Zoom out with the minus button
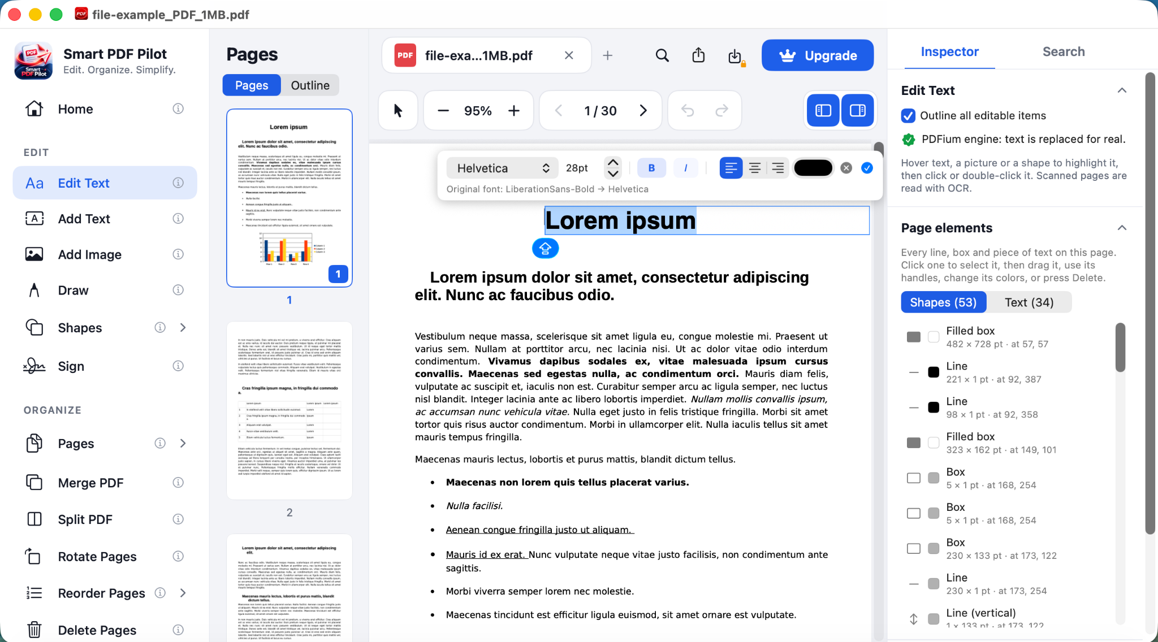1158x642 pixels. [443, 111]
